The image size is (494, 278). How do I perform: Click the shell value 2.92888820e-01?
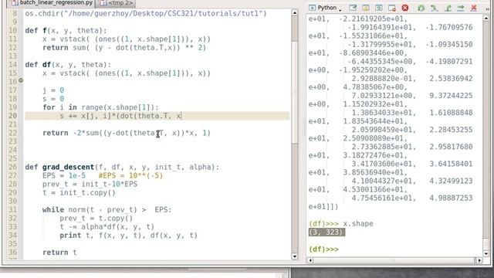384,79
